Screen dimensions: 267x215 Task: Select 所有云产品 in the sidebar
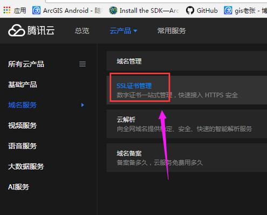pos(26,64)
